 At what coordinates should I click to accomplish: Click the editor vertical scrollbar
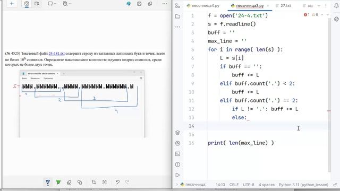point(329,94)
